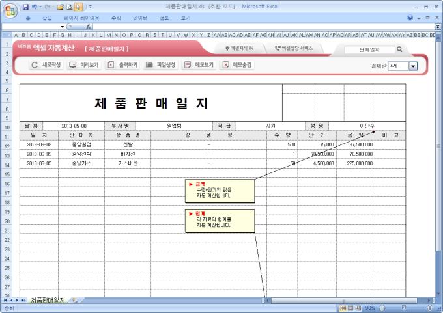
Task: Click the highlighted pointer icon in quick access
Action: [x=78, y=7]
